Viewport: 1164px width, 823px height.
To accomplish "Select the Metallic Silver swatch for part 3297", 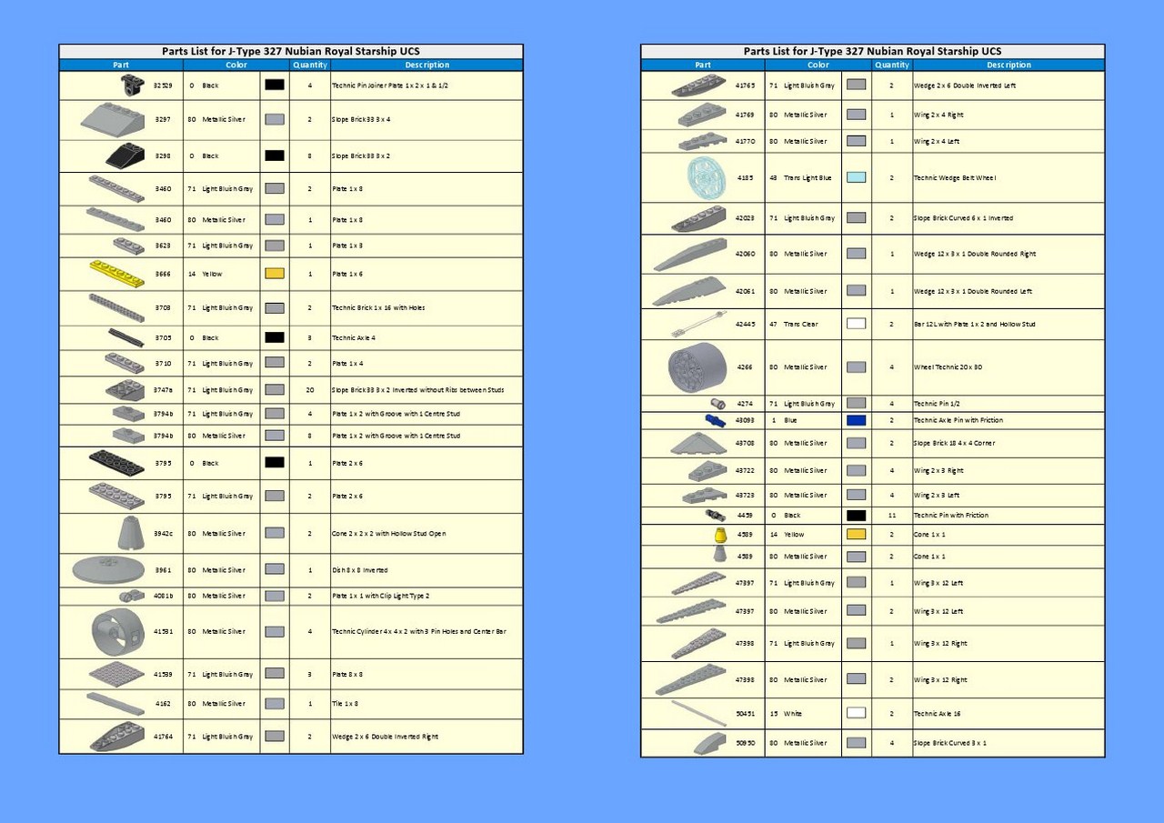I will point(275,119).
